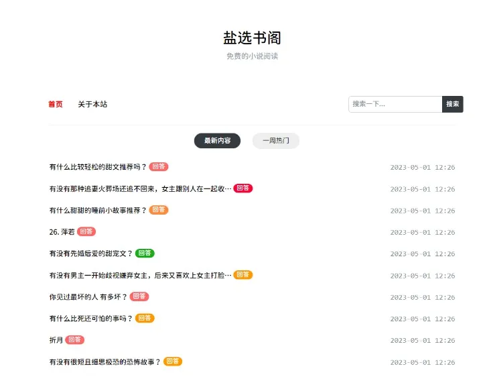
Task: Open the 关于本站 page
Action: (x=92, y=104)
